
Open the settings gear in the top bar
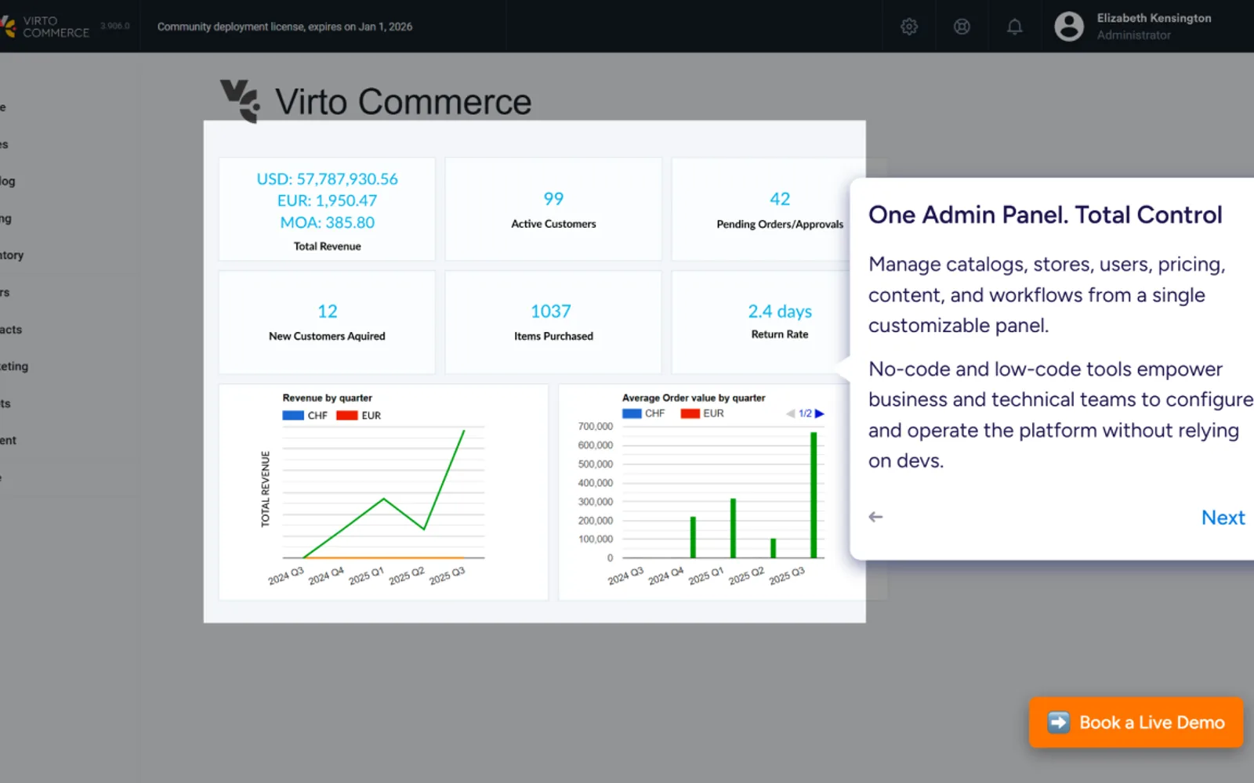(x=909, y=27)
